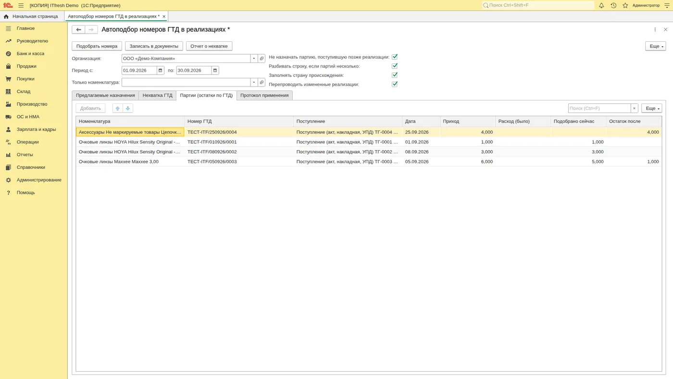Open Только номенклатура item with open-form icon
This screenshot has width=673, height=379.
pos(262,82)
